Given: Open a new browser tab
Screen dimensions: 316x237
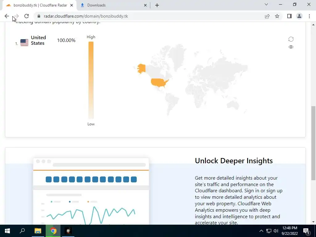Looking at the screenshot, I should [157, 5].
